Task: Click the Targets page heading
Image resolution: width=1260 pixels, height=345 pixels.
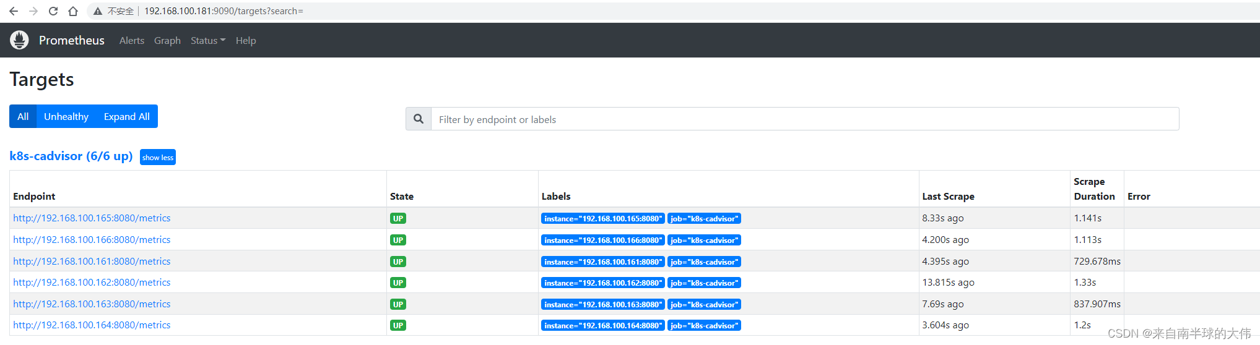Action: [41, 79]
